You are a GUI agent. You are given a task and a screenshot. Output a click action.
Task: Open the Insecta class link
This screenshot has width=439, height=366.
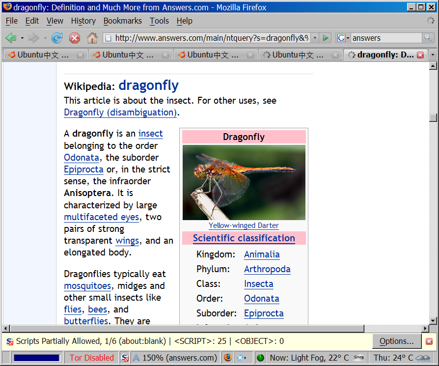click(x=259, y=284)
